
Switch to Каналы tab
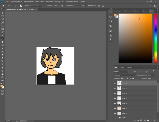(x=122, y=68)
